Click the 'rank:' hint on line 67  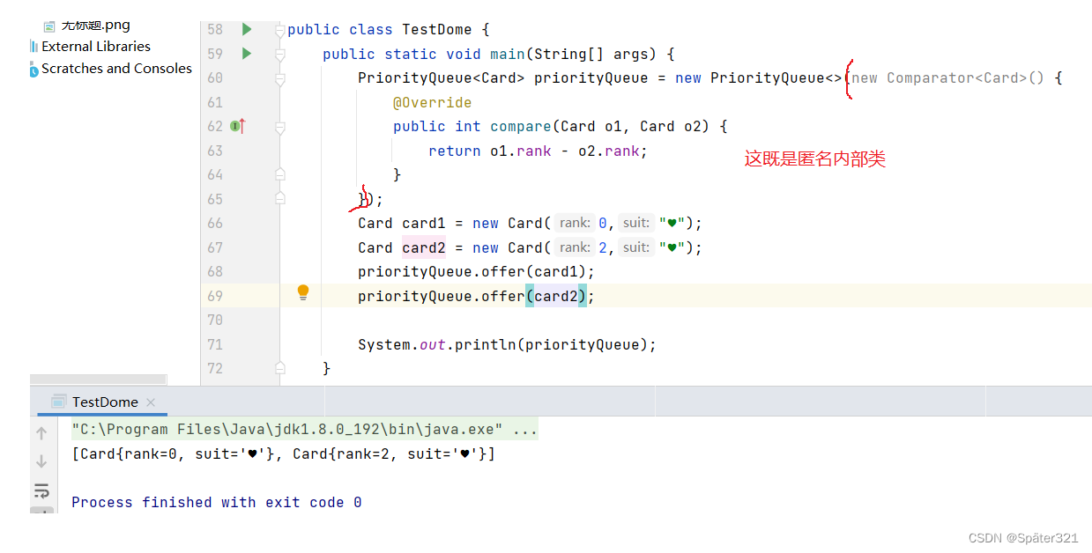point(575,248)
